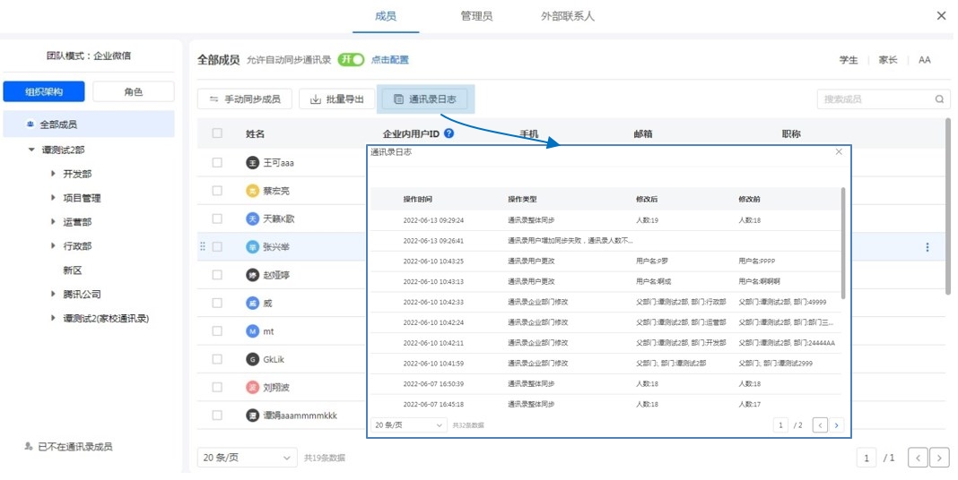
Task: Click previous page arrow in 通讯录日志 popup
Action: click(820, 425)
